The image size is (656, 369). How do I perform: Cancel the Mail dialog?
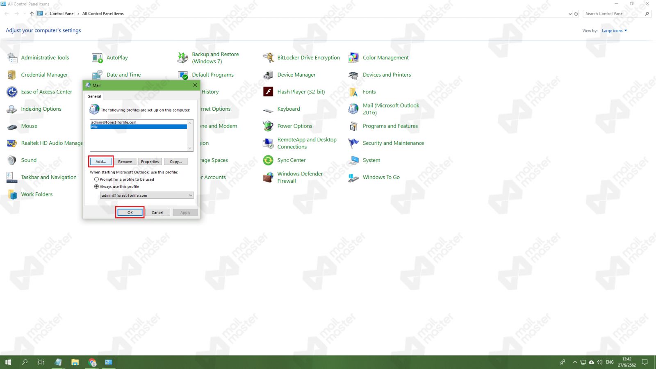click(157, 212)
